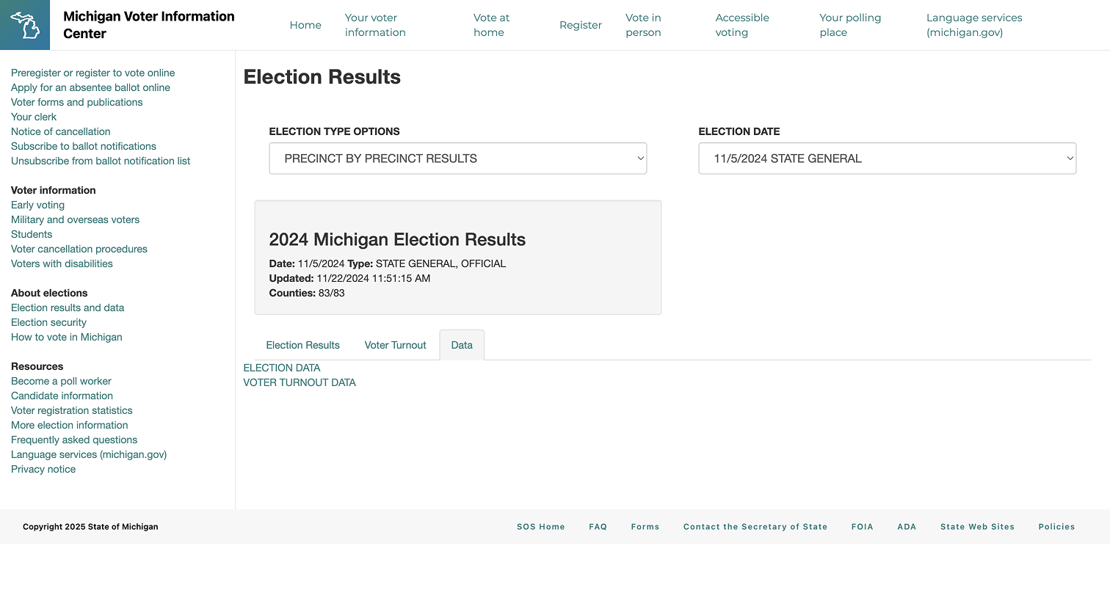This screenshot has width=1110, height=604.
Task: Open Register in the top navigation
Action: point(581,25)
